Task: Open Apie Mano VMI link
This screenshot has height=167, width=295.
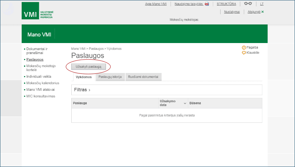Action: coord(156,4)
